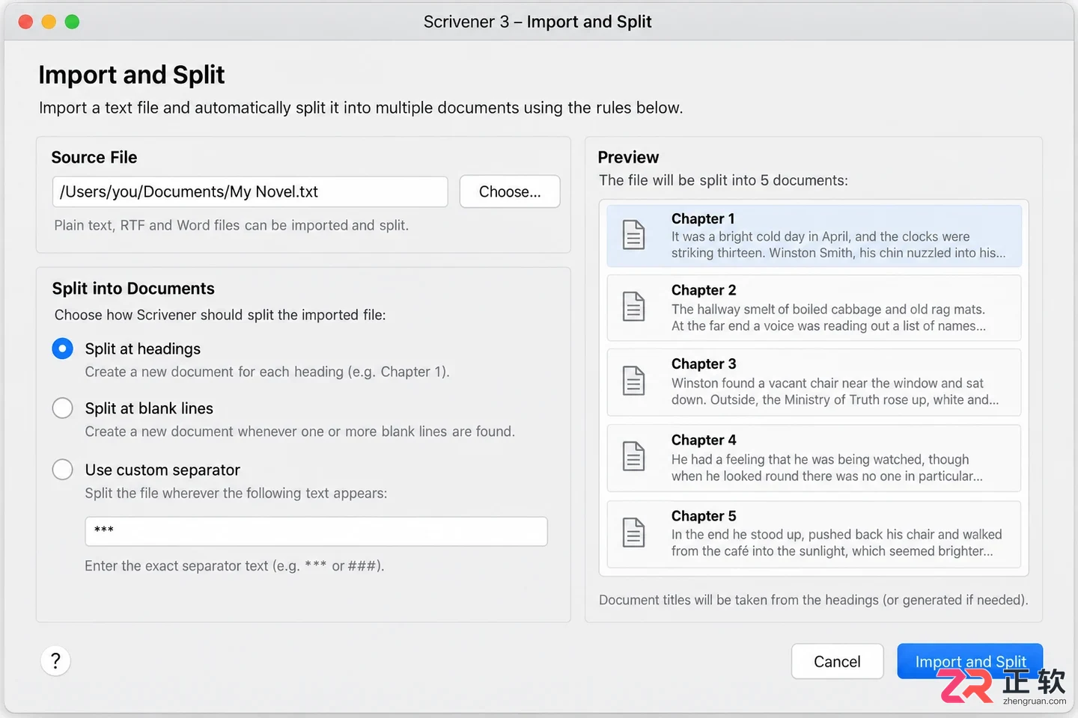Click the 'Enter the exact separator text' hint

[234, 566]
